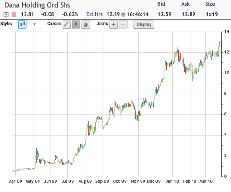Click the Aug 09 axis label
Image resolution: width=231 pixels, height=192 pixels.
click(x=85, y=181)
